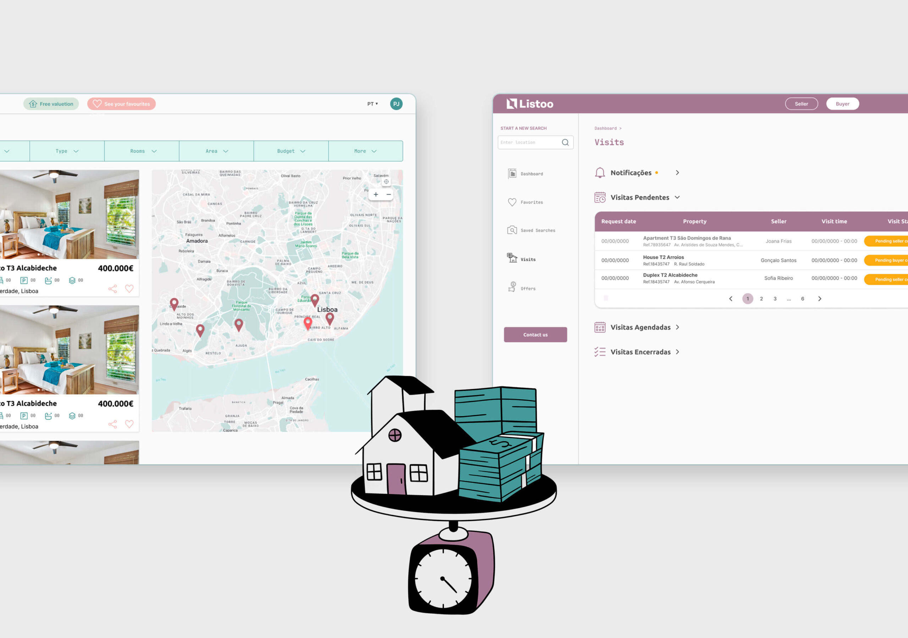Click the search magnifier in location field
This screenshot has width=908, height=638.
[565, 142]
